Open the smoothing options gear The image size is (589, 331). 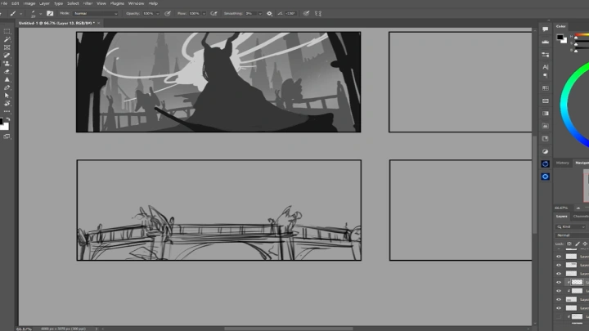point(269,14)
